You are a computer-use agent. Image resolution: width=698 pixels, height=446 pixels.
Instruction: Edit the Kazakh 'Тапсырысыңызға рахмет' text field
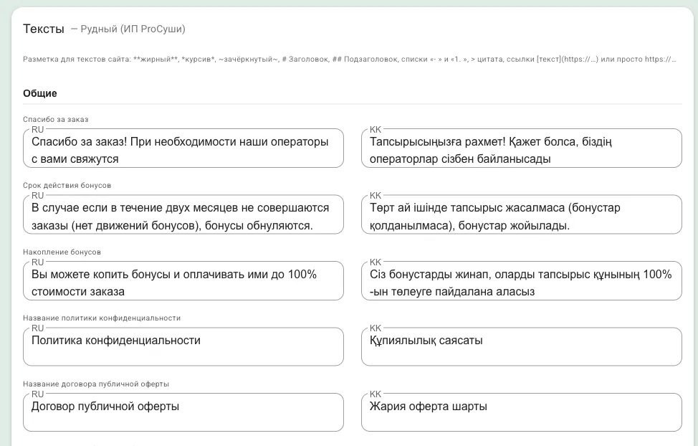pyautogui.click(x=521, y=148)
